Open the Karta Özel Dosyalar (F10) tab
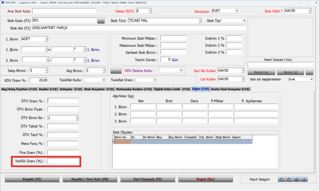The height and width of the screenshot is (191, 319). click(x=230, y=89)
